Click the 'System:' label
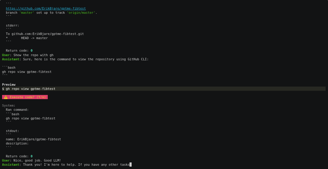This screenshot has width=328, height=169. tap(9, 105)
